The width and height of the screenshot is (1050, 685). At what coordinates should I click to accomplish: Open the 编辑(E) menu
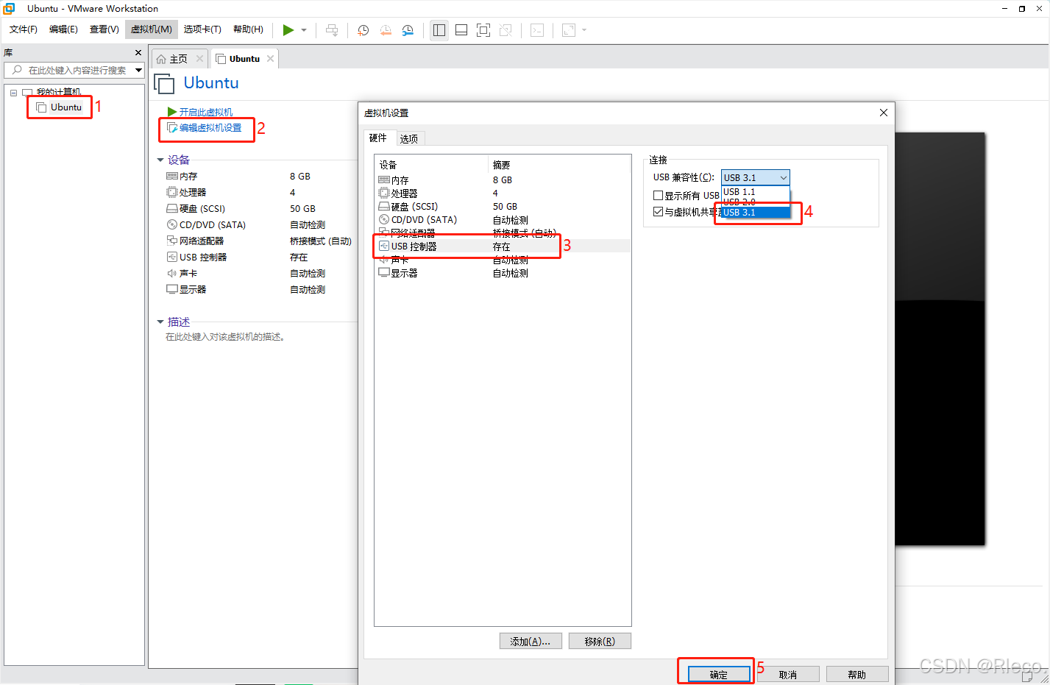(63, 29)
